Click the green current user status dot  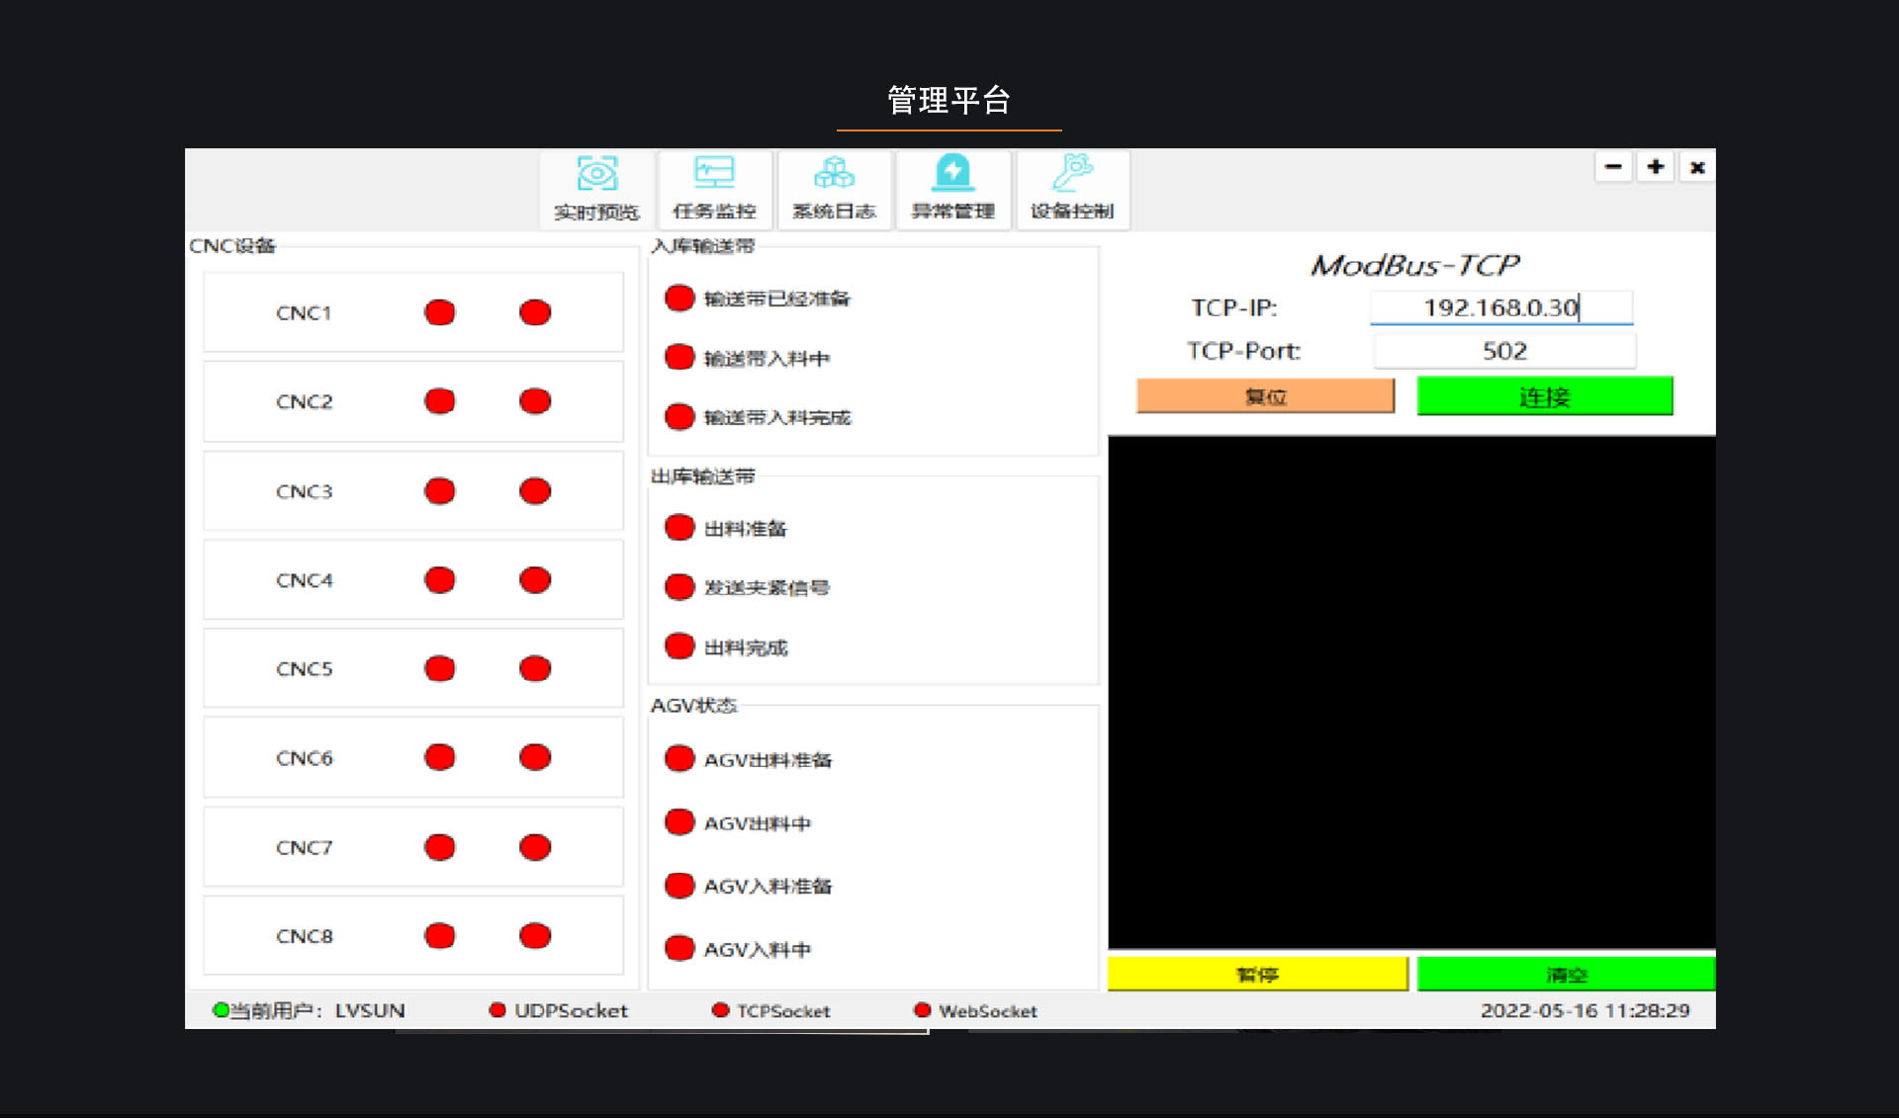click(x=221, y=1010)
